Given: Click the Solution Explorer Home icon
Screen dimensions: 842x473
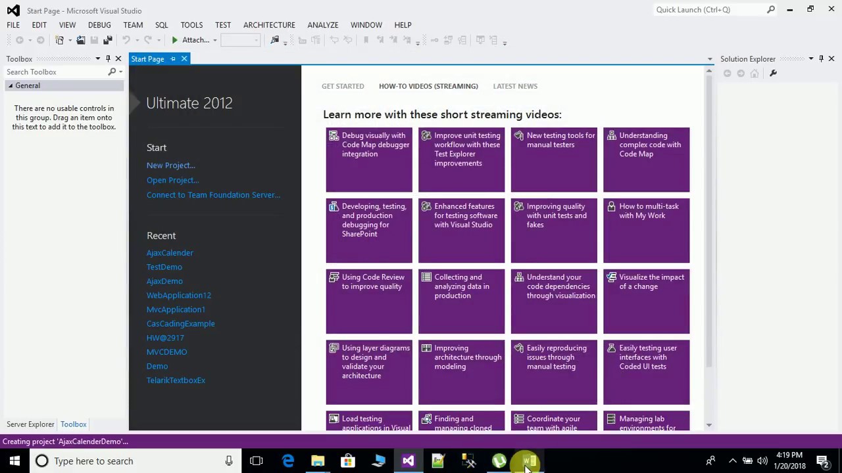Looking at the screenshot, I should coord(755,74).
